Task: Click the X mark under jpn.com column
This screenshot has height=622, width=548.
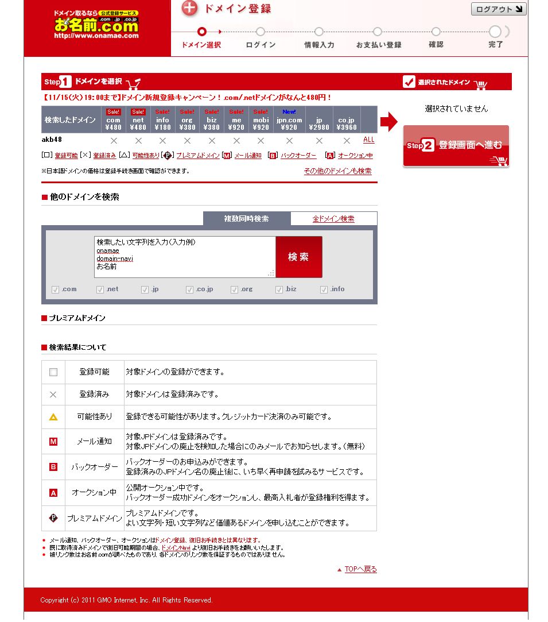Action: [290, 141]
